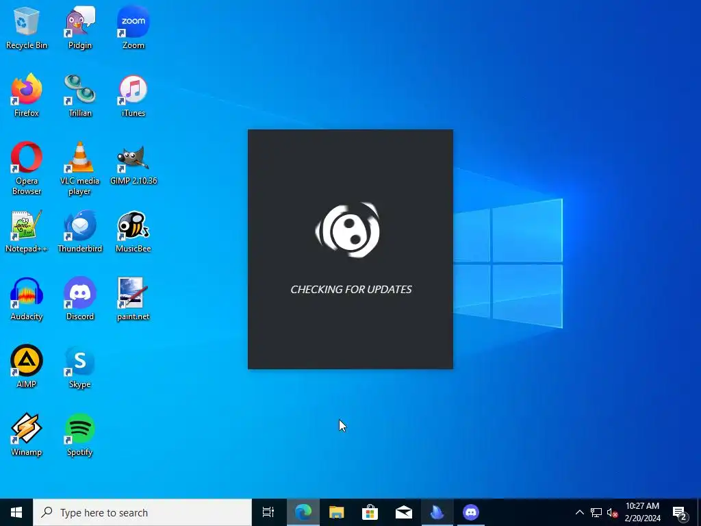The height and width of the screenshot is (526, 701).
Task: Open Microsoft Edge from the taskbar
Action: (303, 512)
